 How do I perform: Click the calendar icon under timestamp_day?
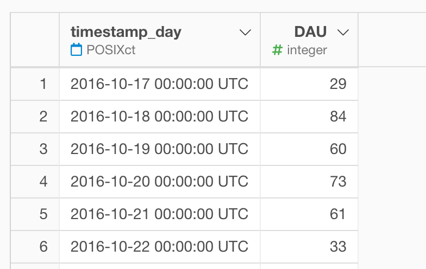coord(76,50)
